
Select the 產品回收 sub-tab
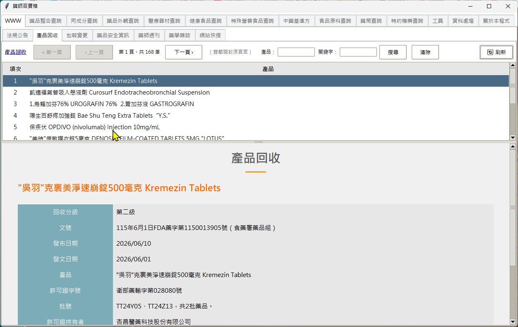pos(47,35)
